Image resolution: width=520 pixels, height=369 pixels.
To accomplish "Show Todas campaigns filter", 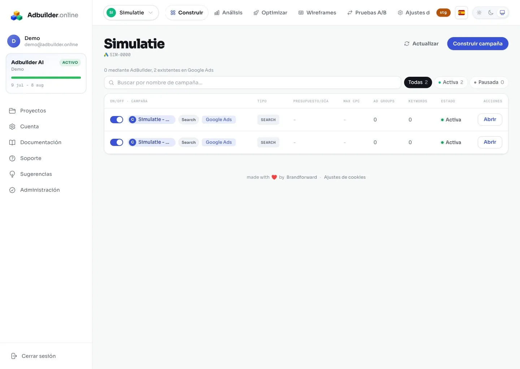I will pos(418,83).
